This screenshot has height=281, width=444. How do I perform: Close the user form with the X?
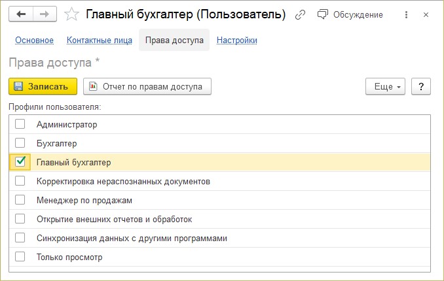pyautogui.click(x=426, y=14)
